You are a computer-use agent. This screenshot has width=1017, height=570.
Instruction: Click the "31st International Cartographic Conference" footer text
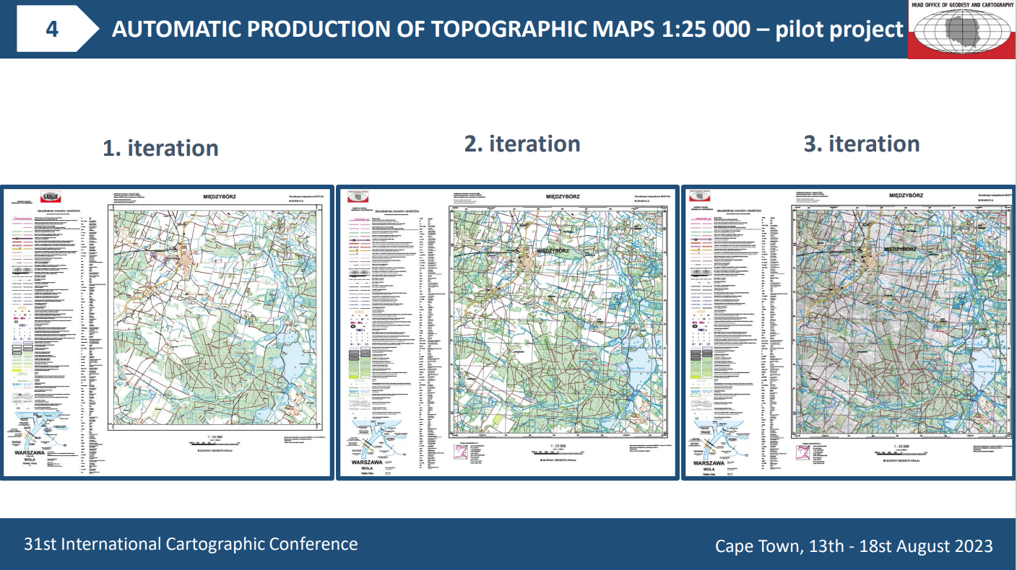click(x=191, y=544)
